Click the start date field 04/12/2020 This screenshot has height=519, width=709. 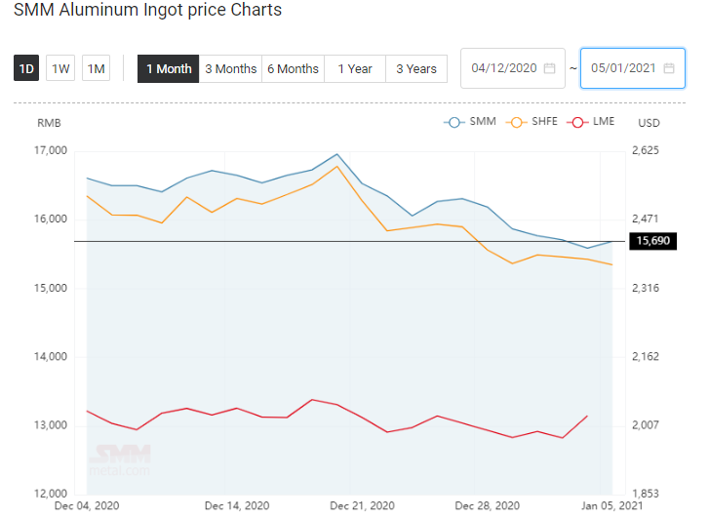click(513, 68)
